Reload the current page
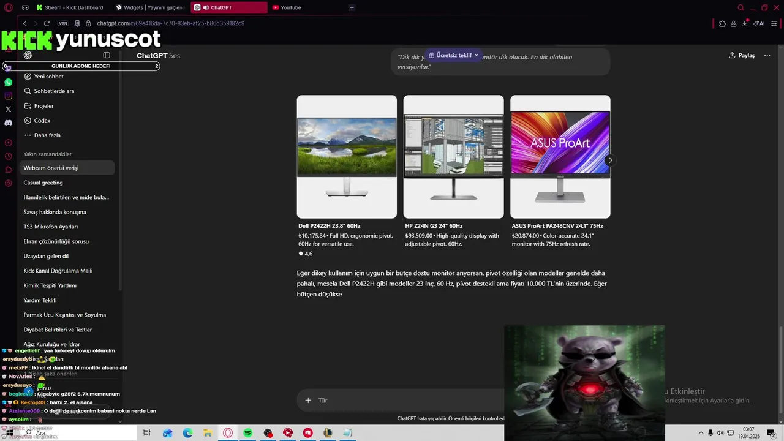Image resolution: width=784 pixels, height=441 pixels. (x=47, y=23)
